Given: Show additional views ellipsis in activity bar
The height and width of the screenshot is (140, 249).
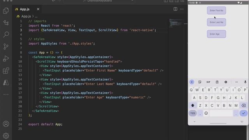Looking at the screenshot, I should click(x=6, y=94).
